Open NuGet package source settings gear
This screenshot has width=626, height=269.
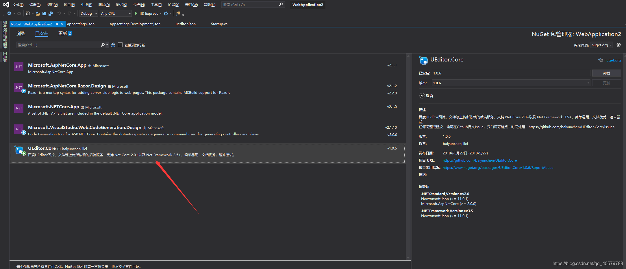coord(618,45)
